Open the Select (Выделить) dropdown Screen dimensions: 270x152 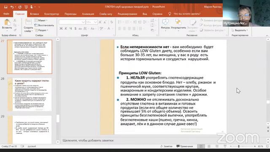coord(240,30)
